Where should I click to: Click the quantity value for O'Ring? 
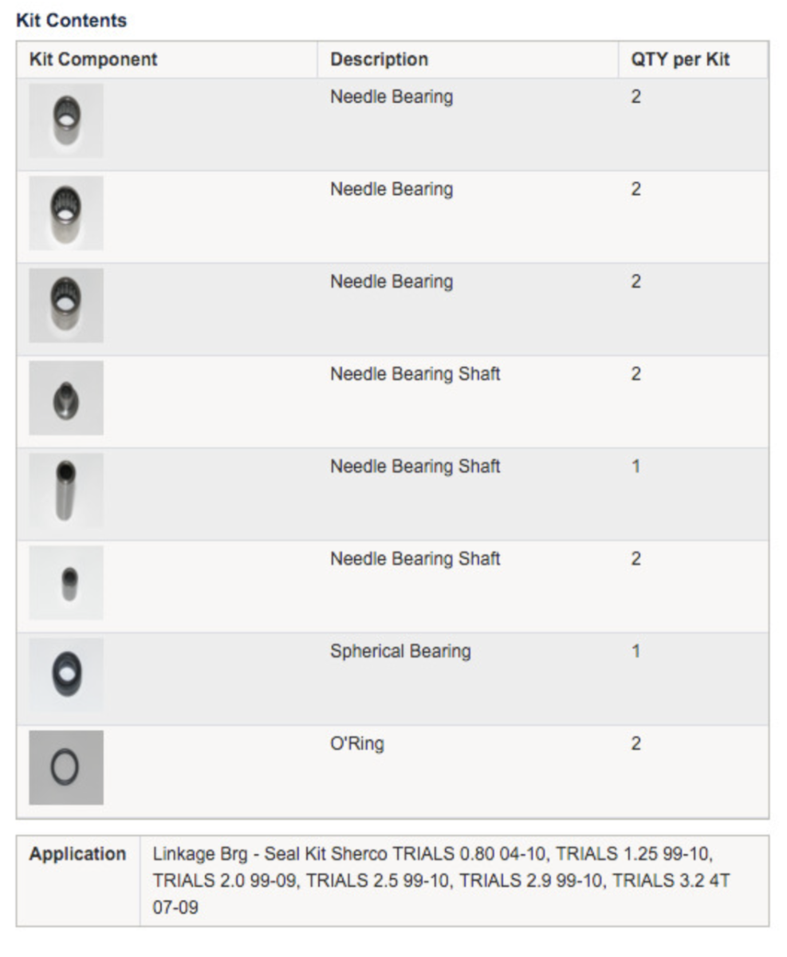click(x=636, y=744)
